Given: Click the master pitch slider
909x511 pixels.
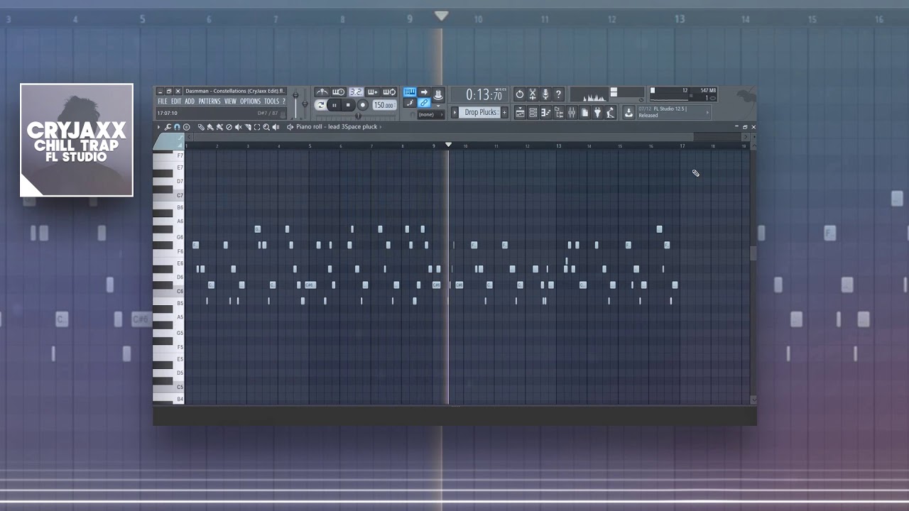Looking at the screenshot, I should tap(305, 104).
